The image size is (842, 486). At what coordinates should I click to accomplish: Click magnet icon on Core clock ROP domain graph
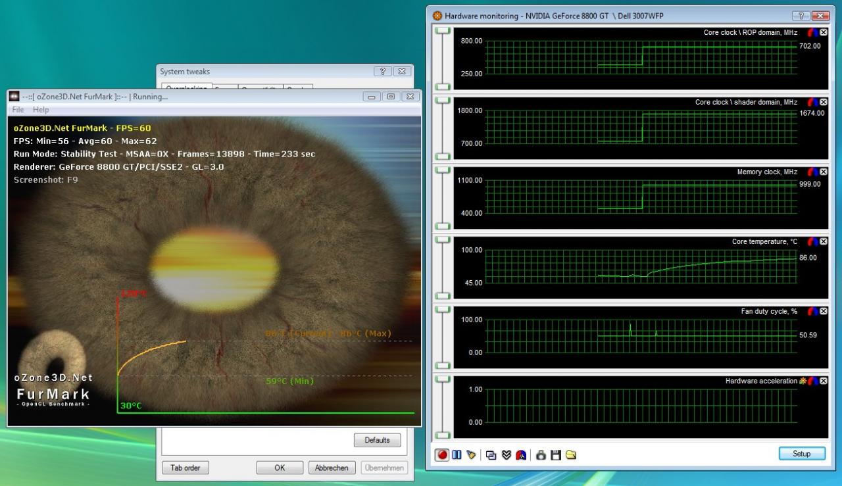(813, 32)
